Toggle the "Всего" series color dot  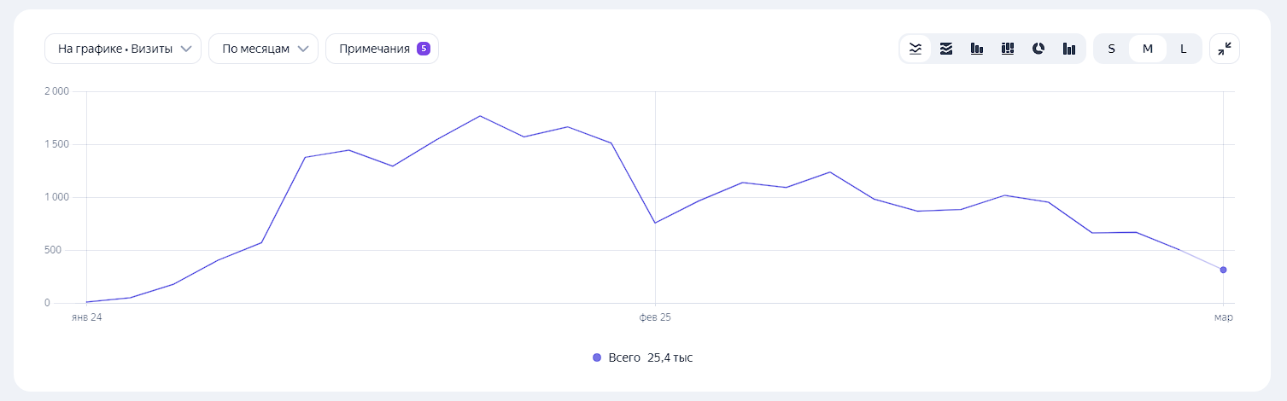coord(597,357)
